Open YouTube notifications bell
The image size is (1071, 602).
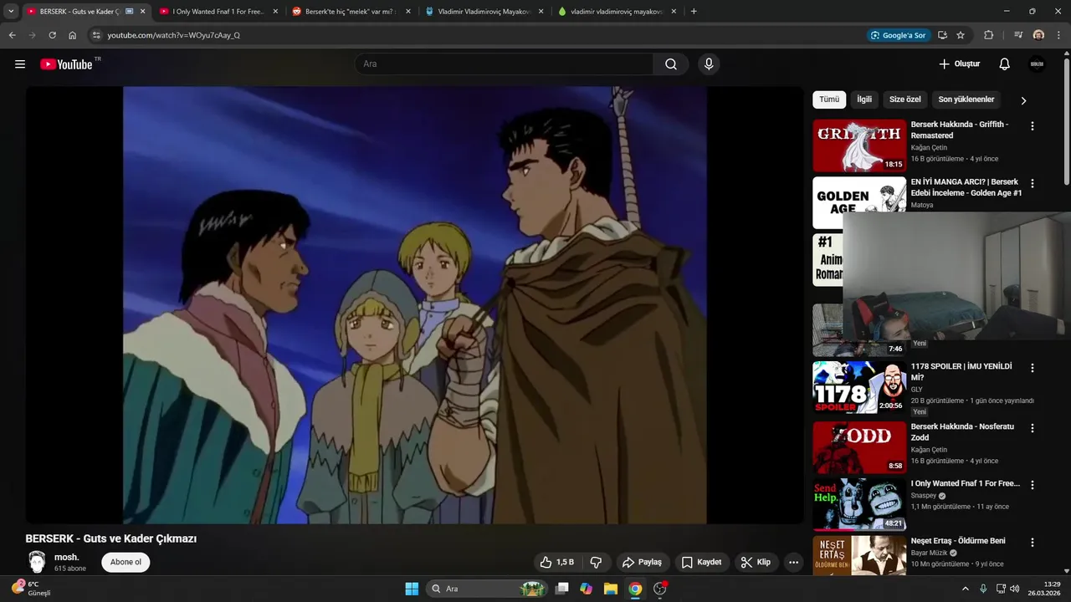(x=1005, y=64)
